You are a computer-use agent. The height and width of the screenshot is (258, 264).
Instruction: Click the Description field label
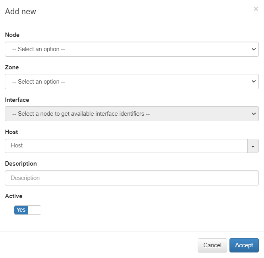coord(21,164)
